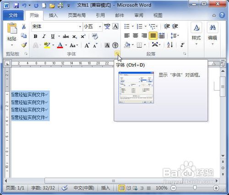Toggle justify alignment button

(x=153, y=36)
